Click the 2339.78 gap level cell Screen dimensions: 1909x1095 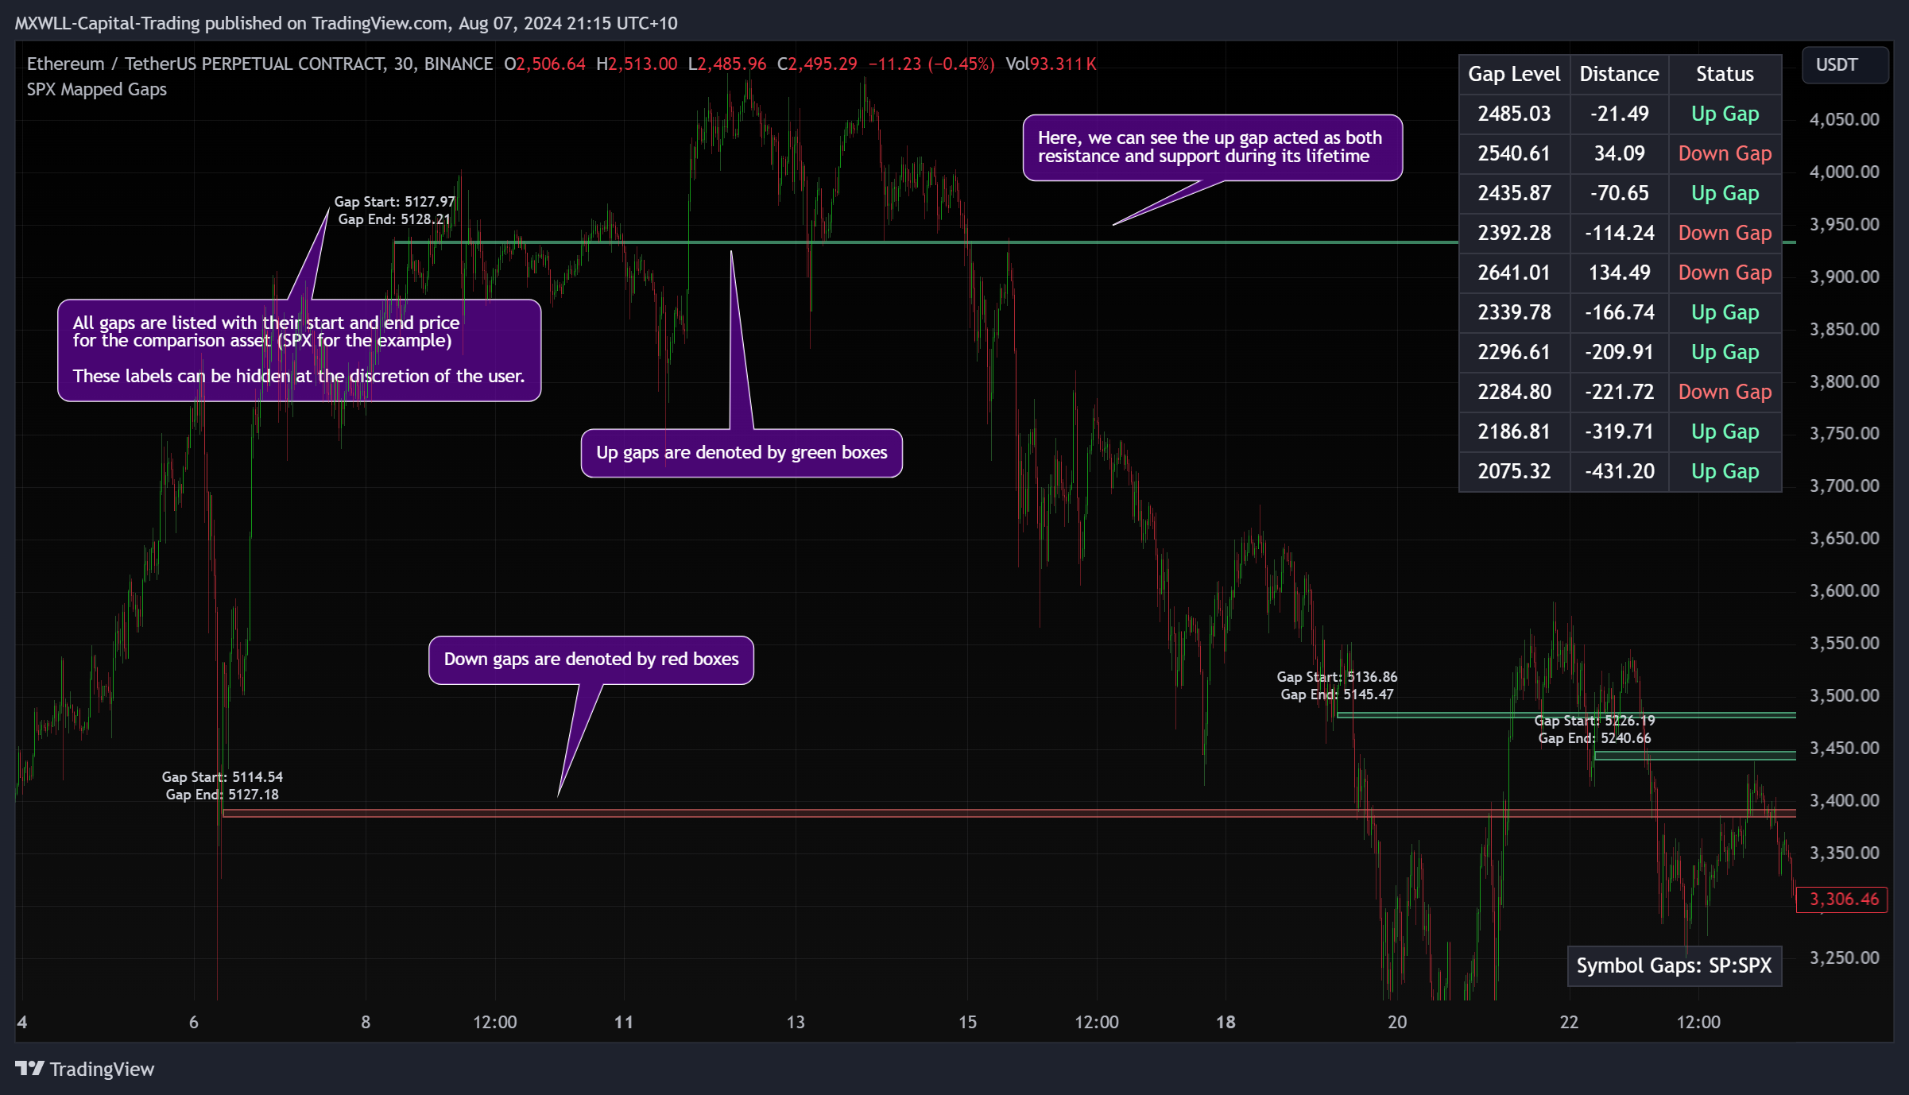coord(1514,312)
